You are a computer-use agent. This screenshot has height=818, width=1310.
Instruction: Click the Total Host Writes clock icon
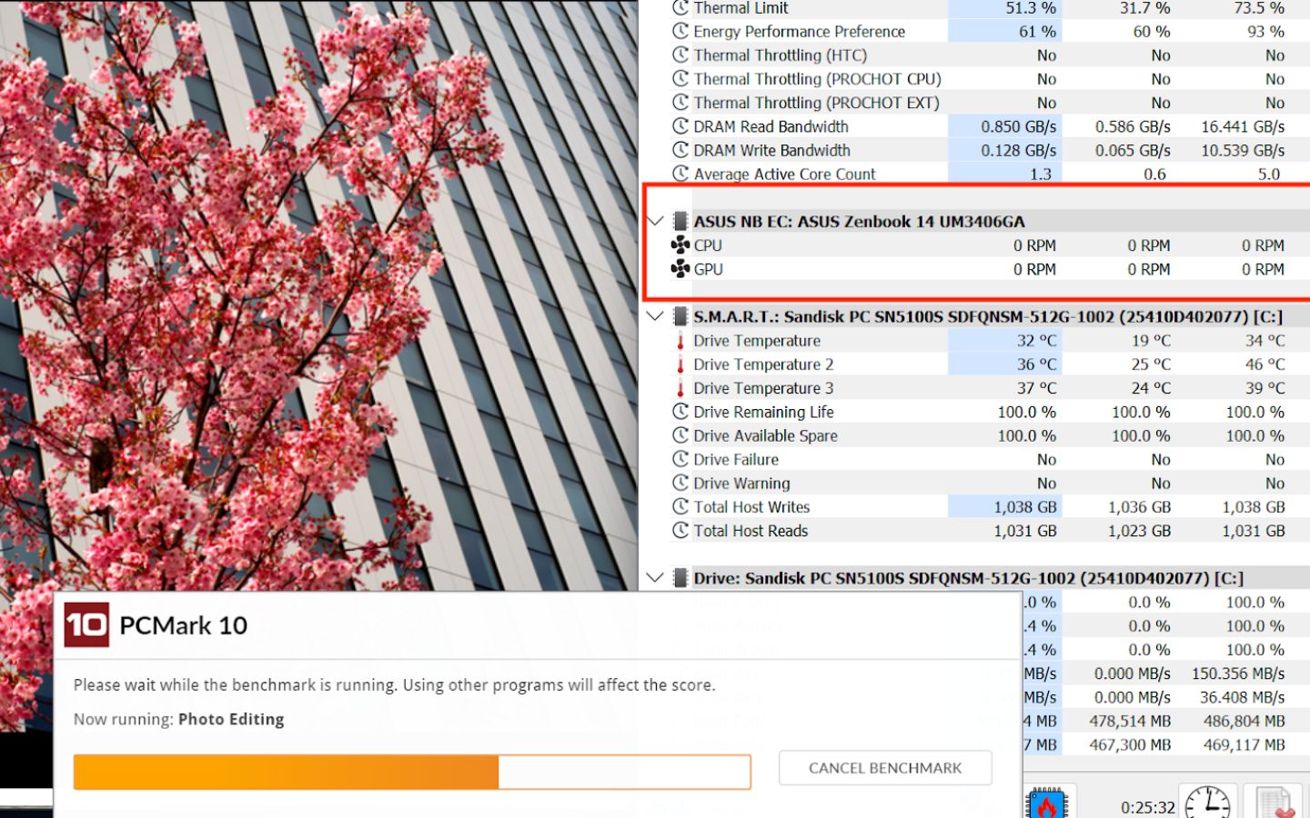[680, 506]
